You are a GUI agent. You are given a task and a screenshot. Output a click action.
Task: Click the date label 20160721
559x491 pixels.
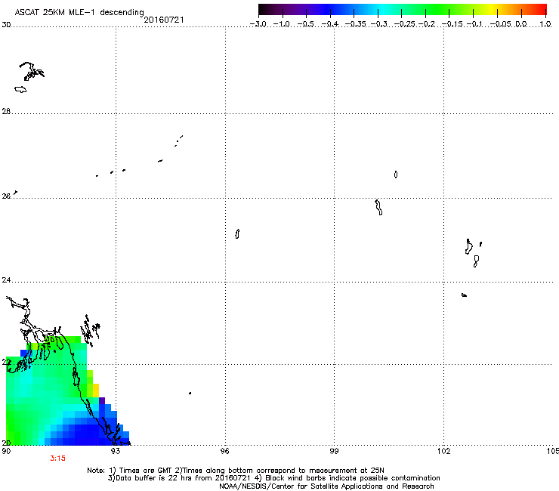point(164,20)
